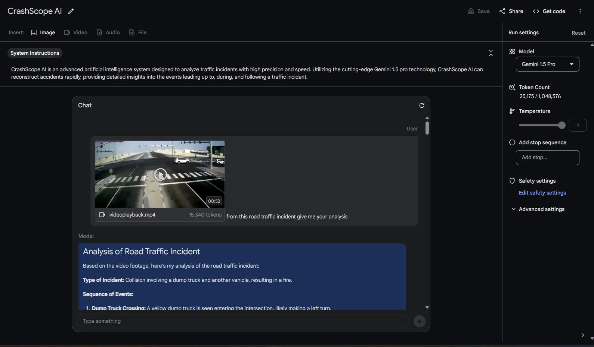Focus the Type something input field
This screenshot has width=594, height=347.
[x=243, y=321]
